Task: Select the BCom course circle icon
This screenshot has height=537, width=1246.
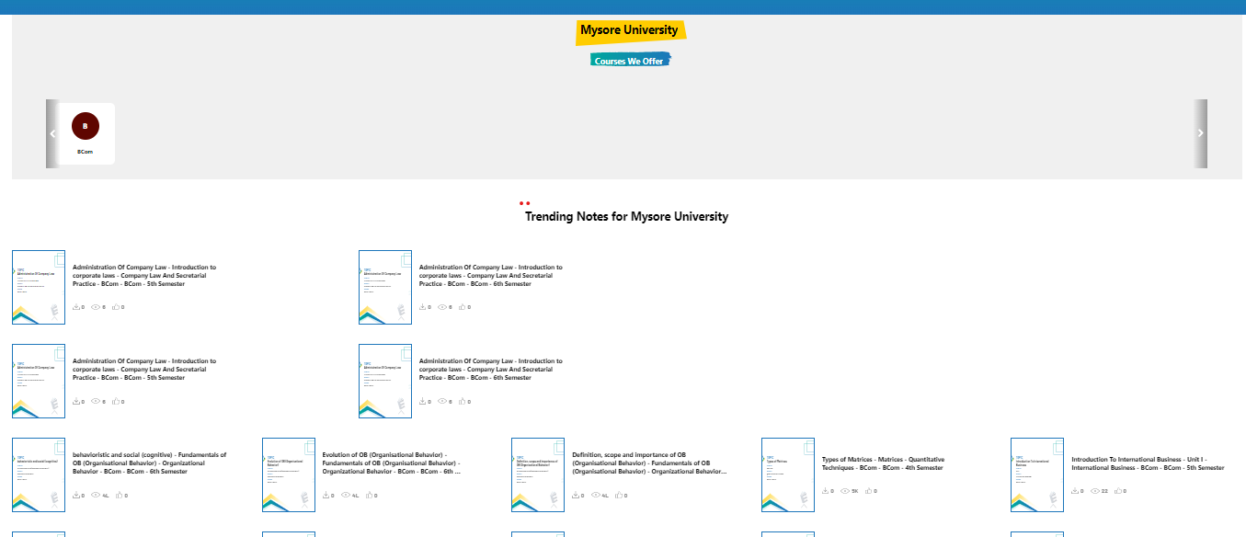Action: click(85, 125)
